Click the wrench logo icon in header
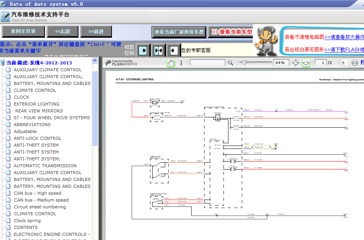 5,17
